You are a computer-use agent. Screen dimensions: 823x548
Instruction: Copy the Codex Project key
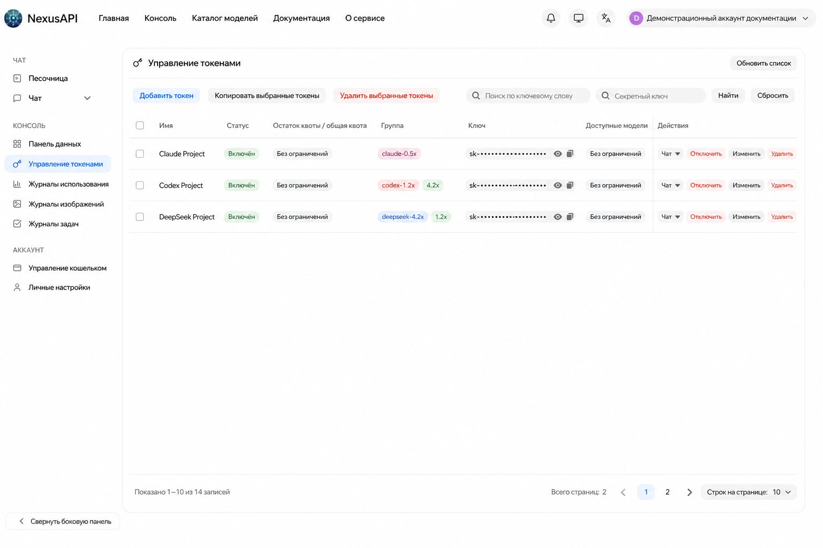pyautogui.click(x=570, y=185)
